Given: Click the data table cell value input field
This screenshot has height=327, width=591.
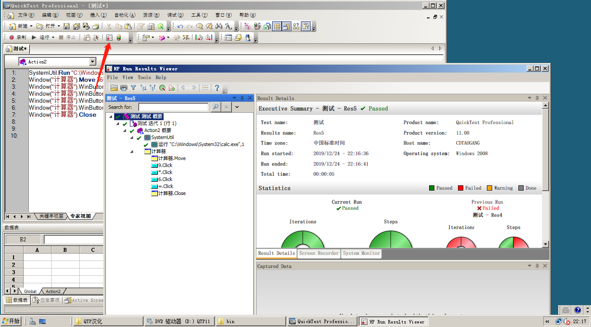Looking at the screenshot, I should pyautogui.click(x=73, y=240).
